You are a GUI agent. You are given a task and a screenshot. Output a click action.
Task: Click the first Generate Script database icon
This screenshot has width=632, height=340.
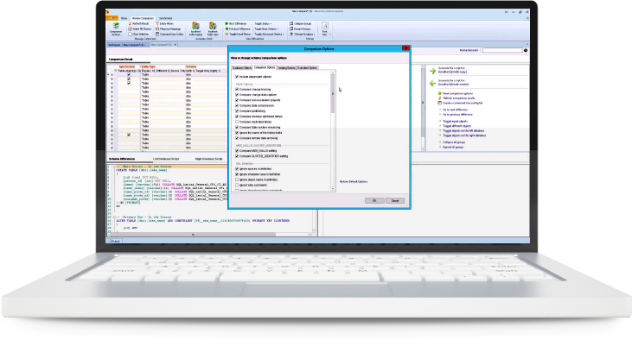click(195, 26)
